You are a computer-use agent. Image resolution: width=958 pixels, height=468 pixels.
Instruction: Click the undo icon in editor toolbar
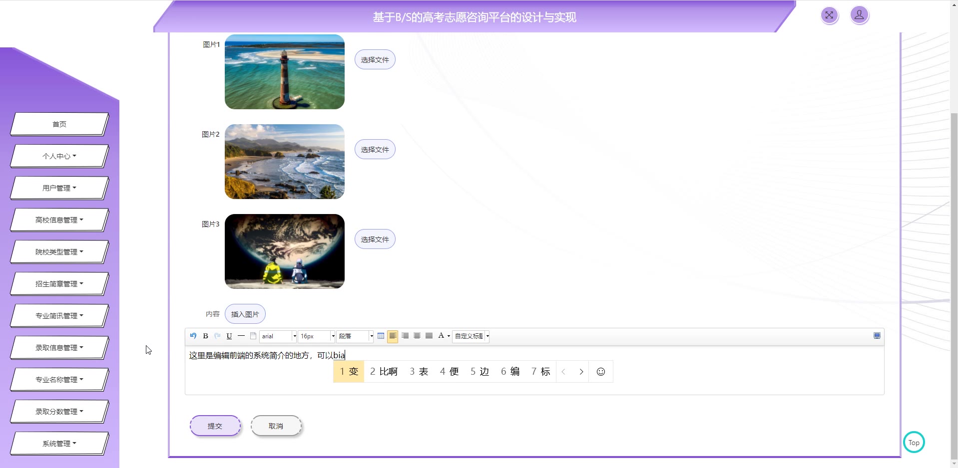193,336
